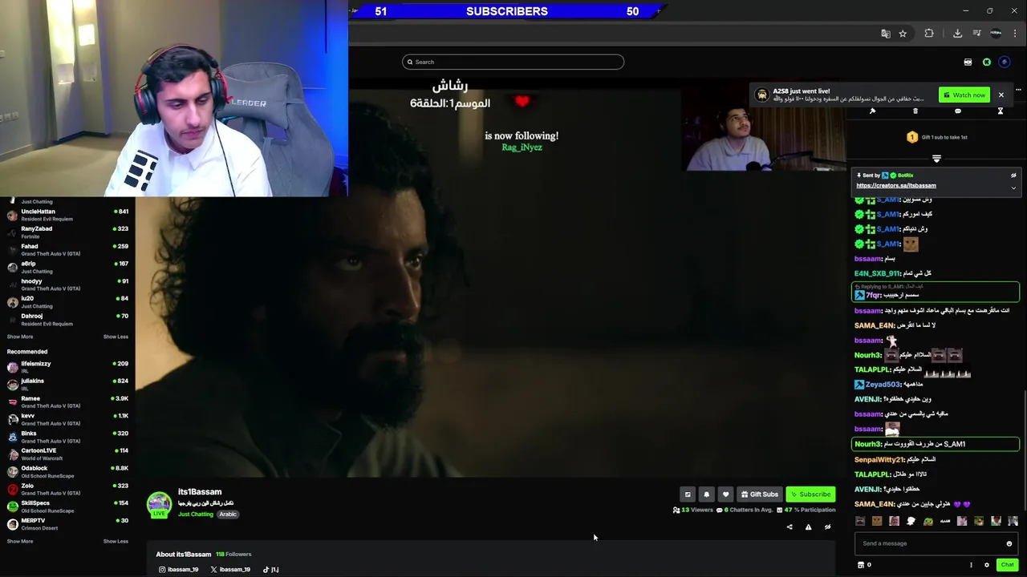Open the browser profile avatar

coord(996,34)
